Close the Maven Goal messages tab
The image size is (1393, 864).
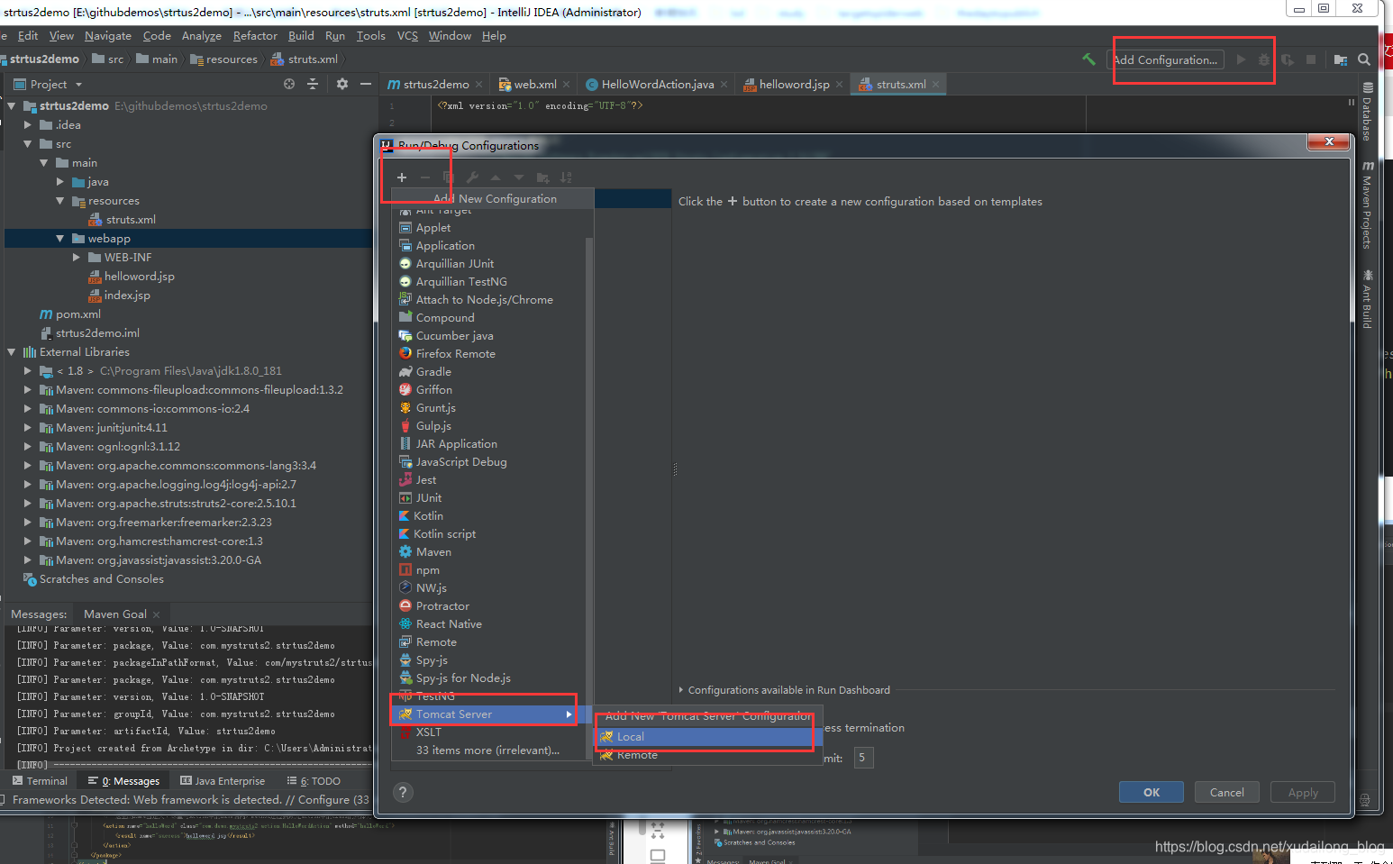coord(156,614)
